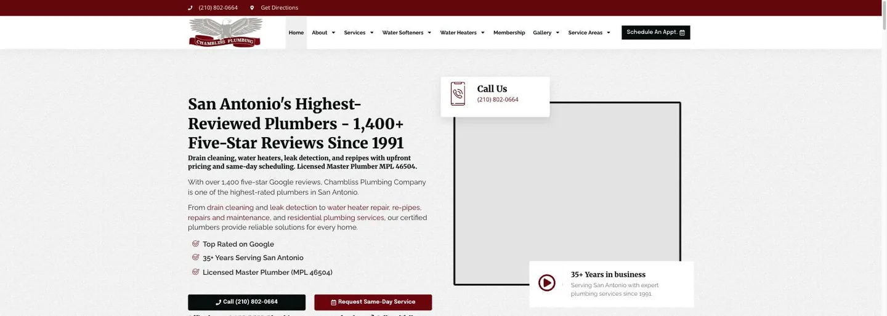Viewport: 887px width, 316px height.
Task: Click the check badge beside Licensed Master Plumber
Action: coord(196,272)
